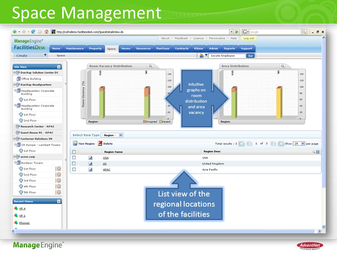Click icon next to Bordaux 1st Floor
Image resolution: width=337 pixels, height=253 pixels.
coord(59,169)
